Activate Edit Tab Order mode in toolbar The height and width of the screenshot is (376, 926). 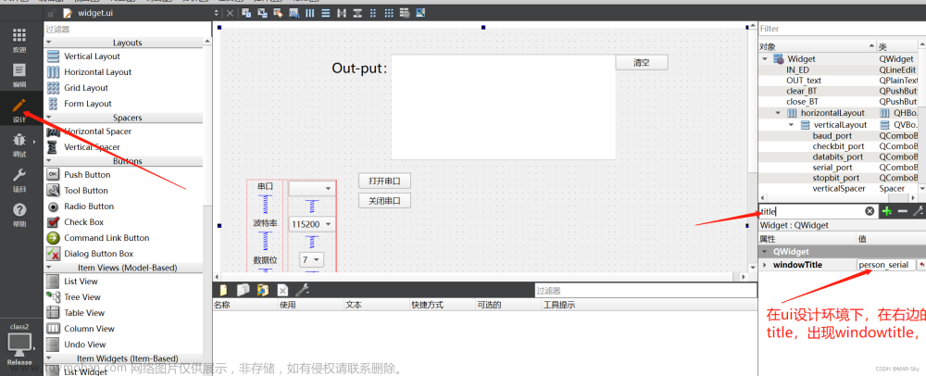point(294,13)
